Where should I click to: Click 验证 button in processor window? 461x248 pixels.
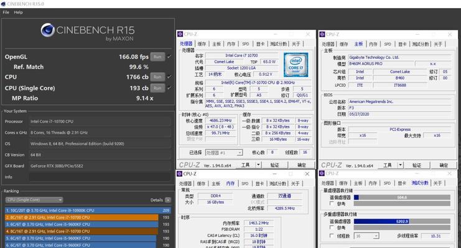coord(274,165)
